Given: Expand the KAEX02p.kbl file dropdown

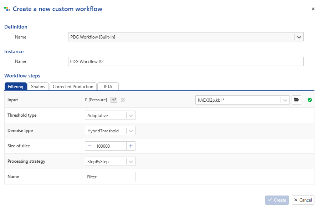Looking at the screenshot, I should coord(285,100).
